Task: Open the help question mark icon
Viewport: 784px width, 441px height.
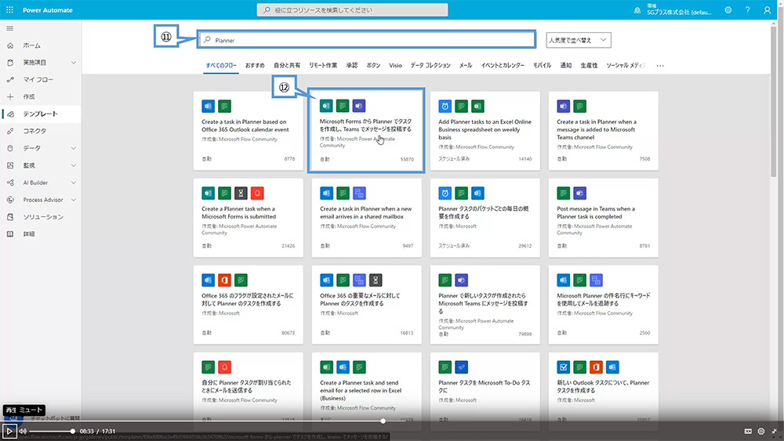Action: tap(747, 10)
